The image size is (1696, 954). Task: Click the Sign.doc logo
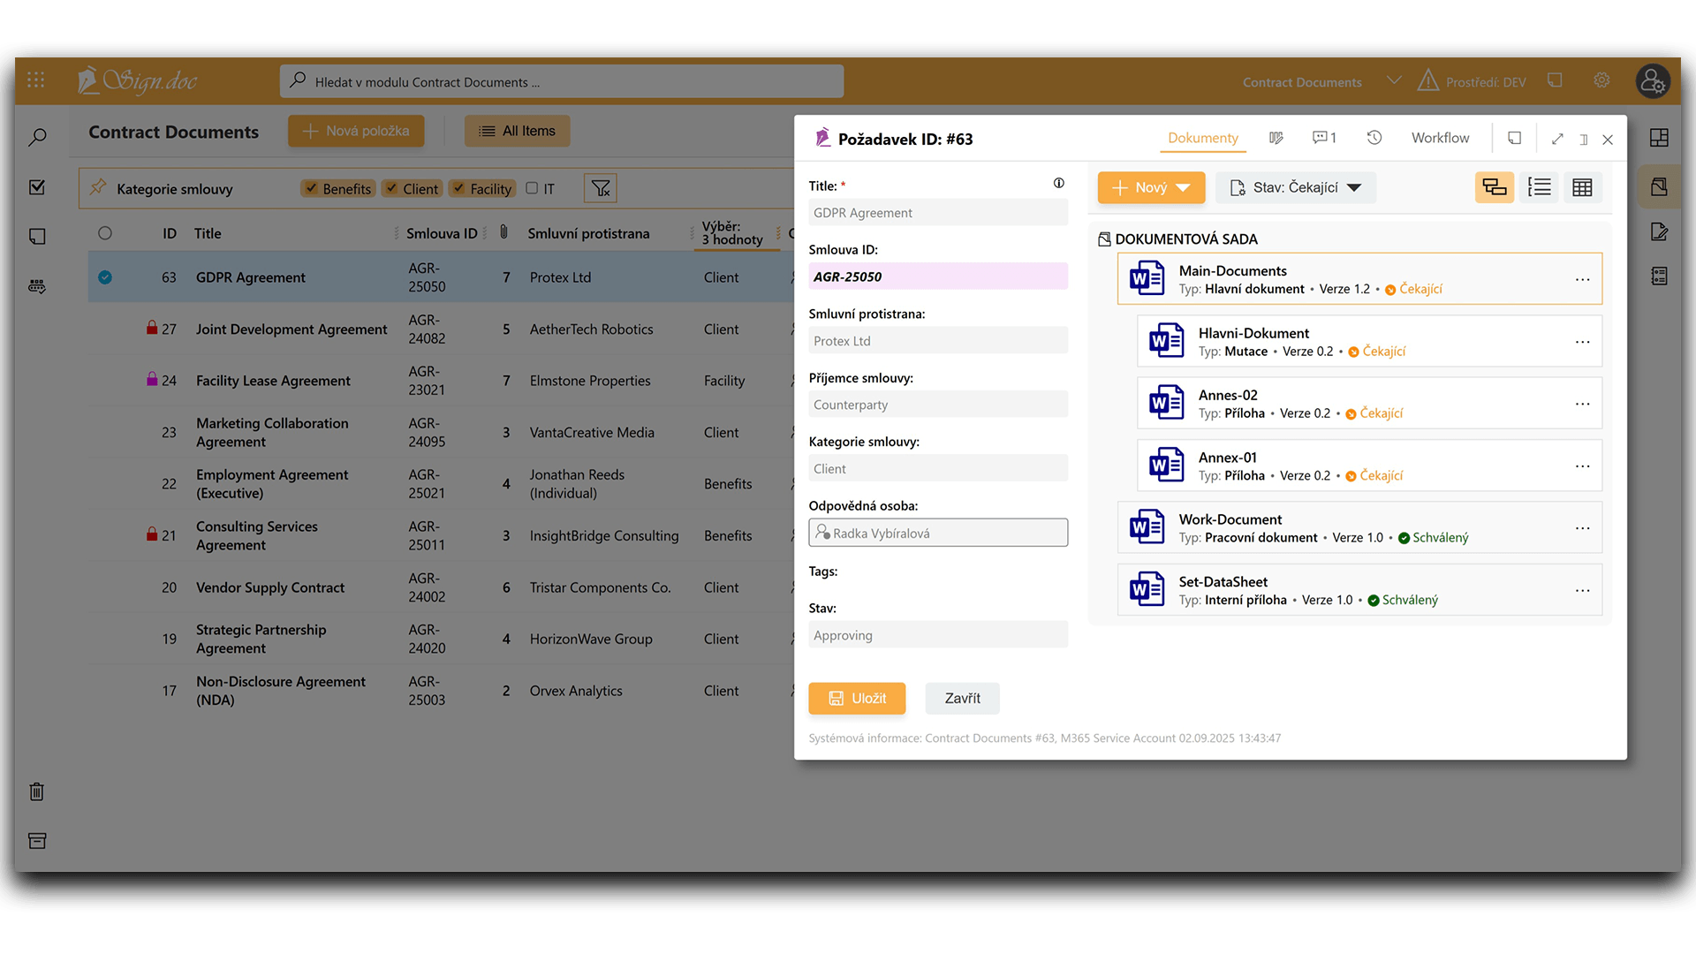click(x=138, y=80)
